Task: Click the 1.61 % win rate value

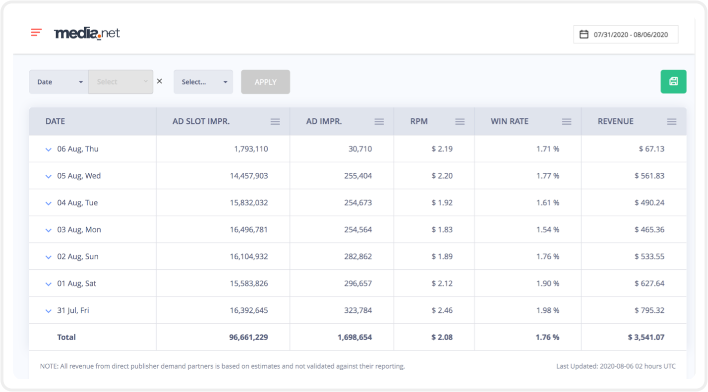Action: (548, 203)
